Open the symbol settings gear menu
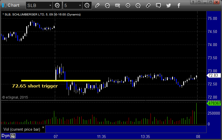The width and height of the screenshot is (222, 140). (57, 5)
